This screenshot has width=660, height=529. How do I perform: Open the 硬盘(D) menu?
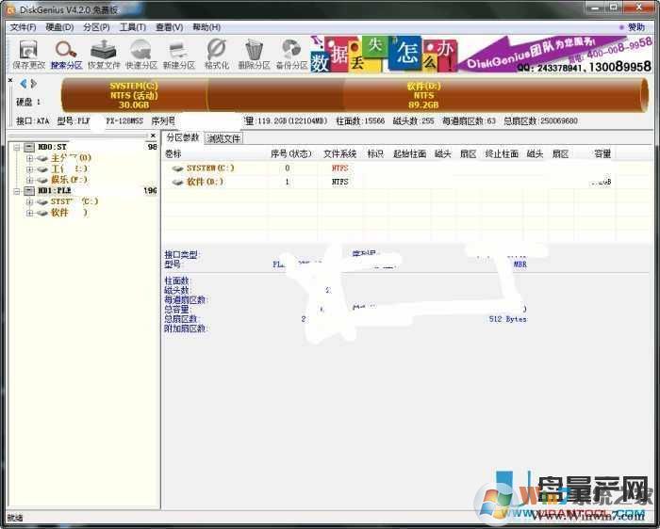coord(59,27)
